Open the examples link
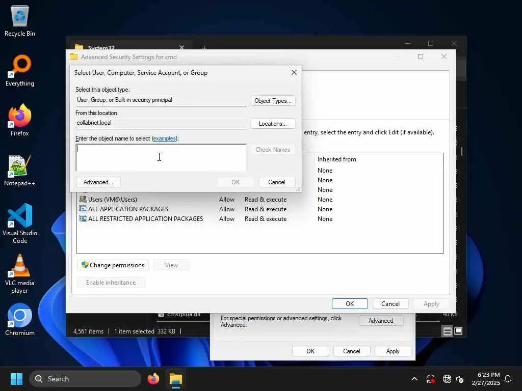The image size is (522, 391). (165, 138)
